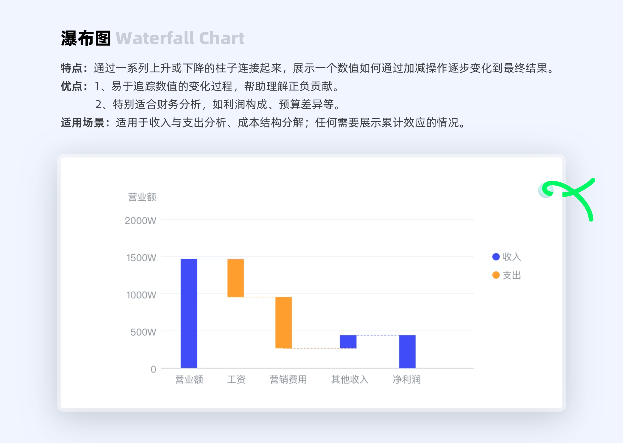Click the 营业额 x-axis label
623x443 pixels.
click(189, 380)
